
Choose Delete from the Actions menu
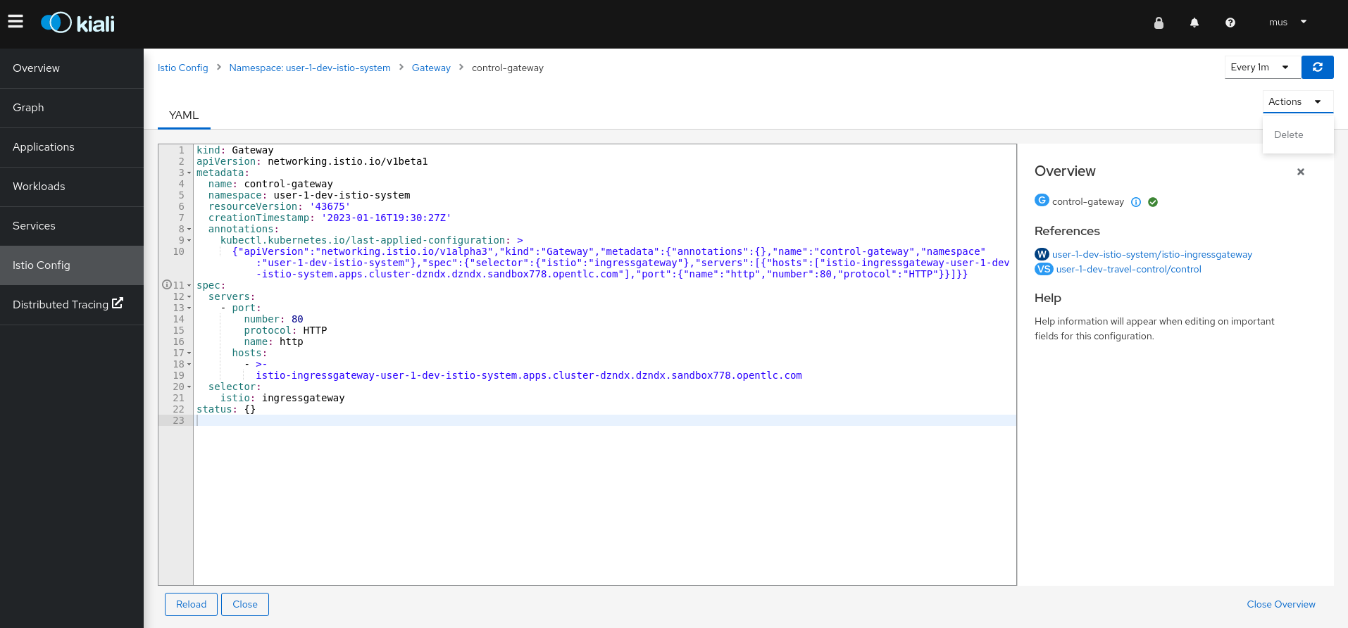[x=1288, y=134]
